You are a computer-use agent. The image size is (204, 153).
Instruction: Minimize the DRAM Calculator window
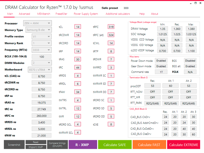(191, 3)
